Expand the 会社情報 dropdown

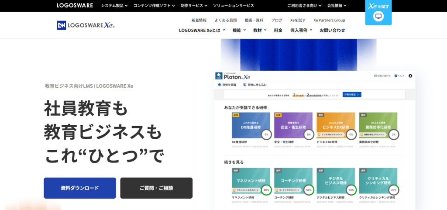(337, 6)
